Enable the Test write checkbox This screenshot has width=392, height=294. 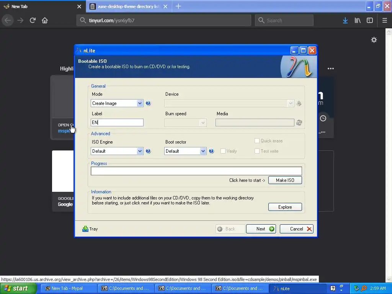pyautogui.click(x=257, y=151)
